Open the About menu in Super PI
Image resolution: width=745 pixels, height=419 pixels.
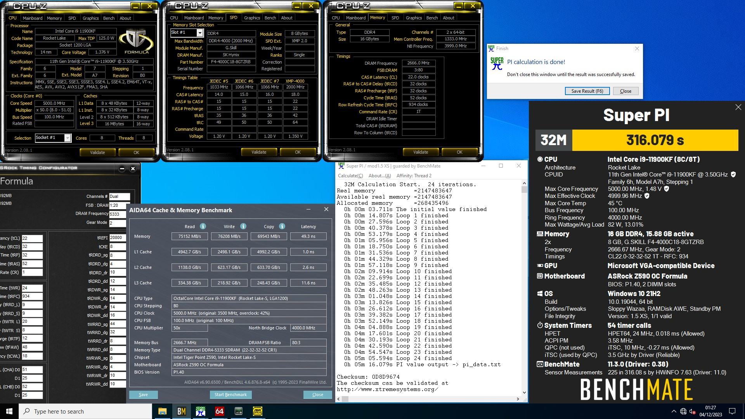coord(379,176)
